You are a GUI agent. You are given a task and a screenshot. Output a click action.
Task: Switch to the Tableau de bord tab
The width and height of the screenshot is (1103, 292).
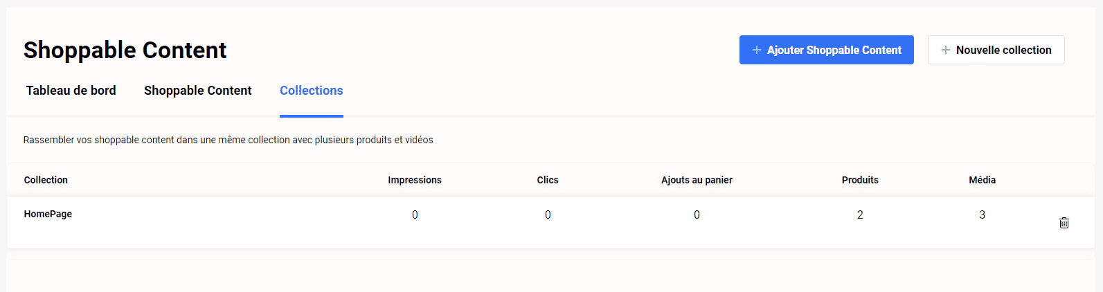[71, 91]
